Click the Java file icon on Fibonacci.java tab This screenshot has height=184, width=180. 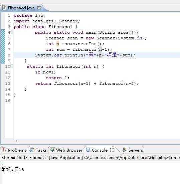click(4, 8)
